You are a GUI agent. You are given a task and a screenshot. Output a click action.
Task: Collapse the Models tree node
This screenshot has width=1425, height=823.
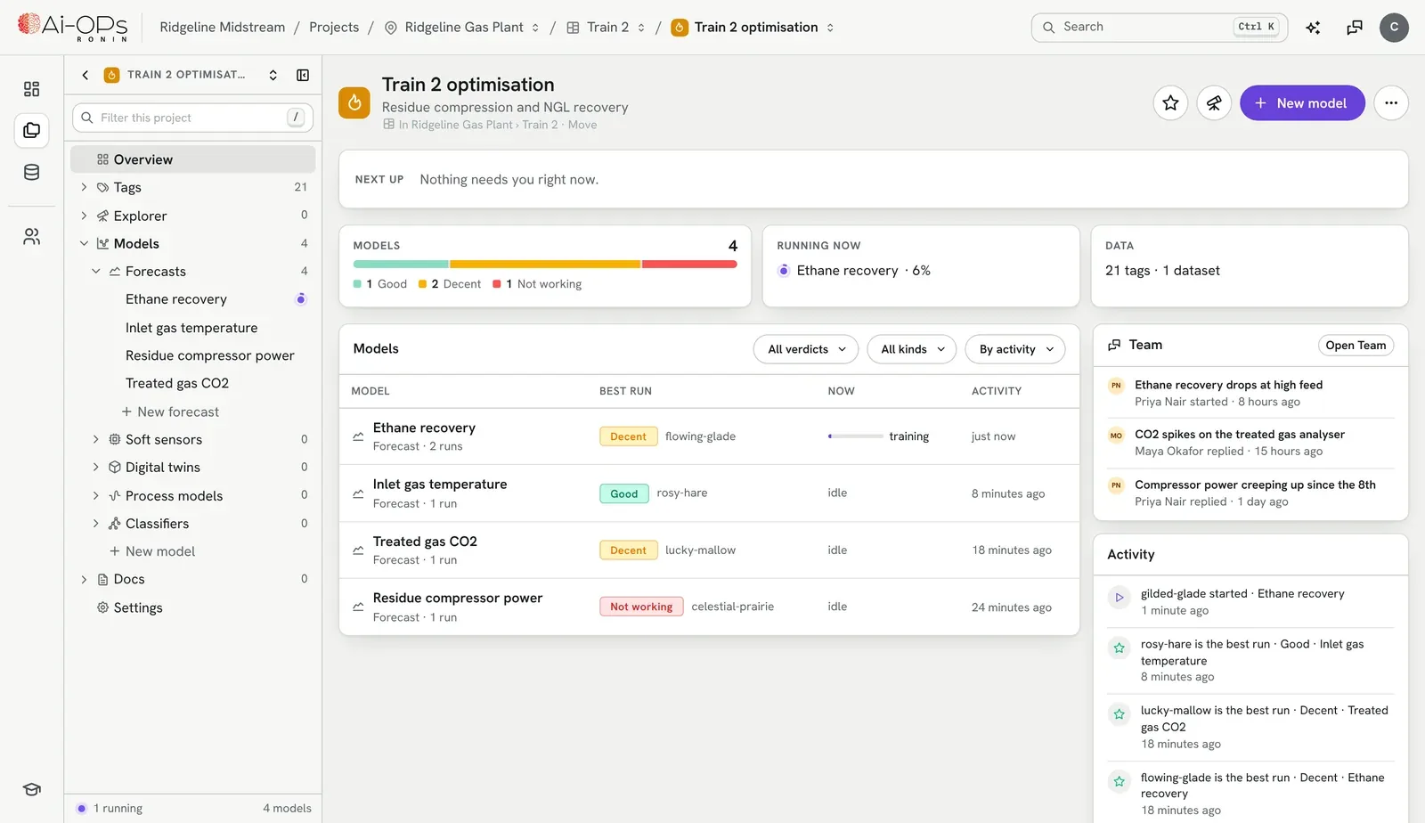point(84,243)
